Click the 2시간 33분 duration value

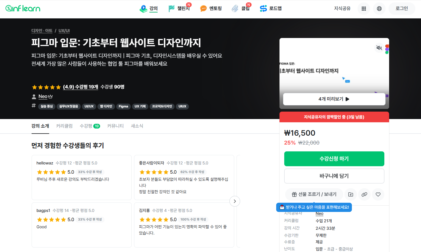click(325, 228)
